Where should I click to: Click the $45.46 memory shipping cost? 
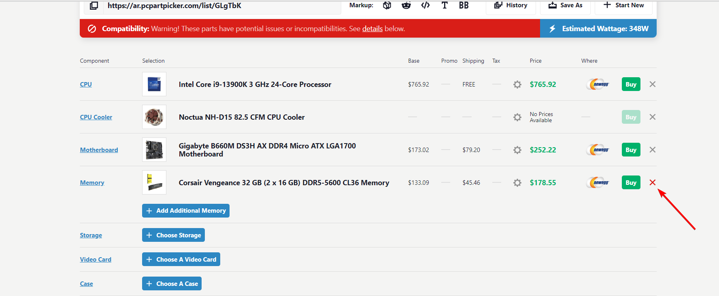coord(471,182)
